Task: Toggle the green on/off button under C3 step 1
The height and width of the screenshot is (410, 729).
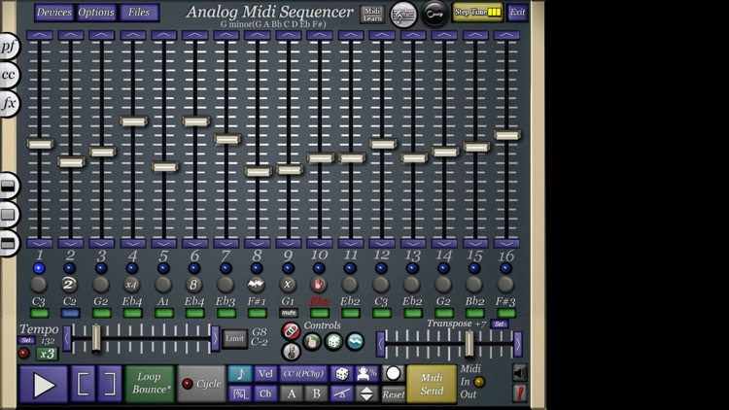Action: 40,313
